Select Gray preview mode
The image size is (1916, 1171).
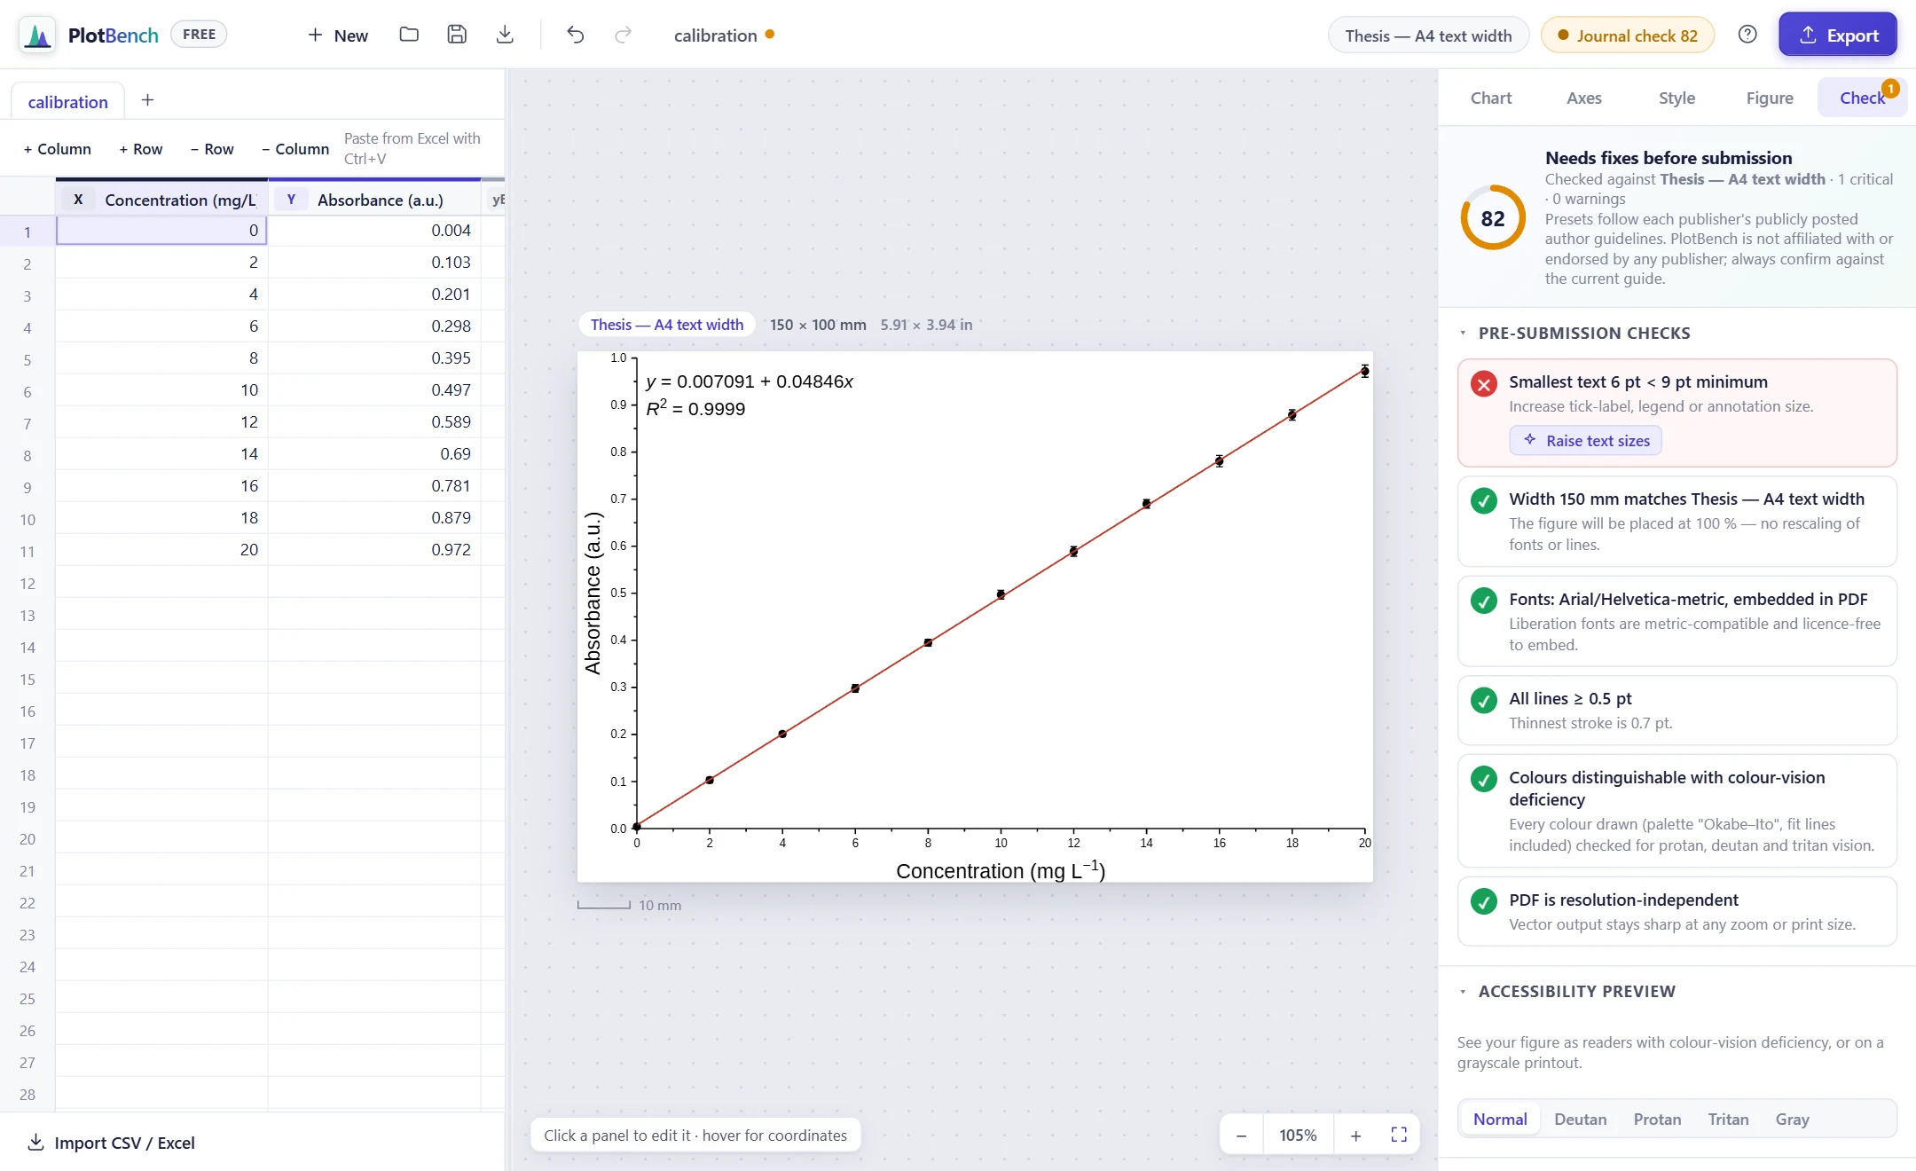tap(1792, 1120)
